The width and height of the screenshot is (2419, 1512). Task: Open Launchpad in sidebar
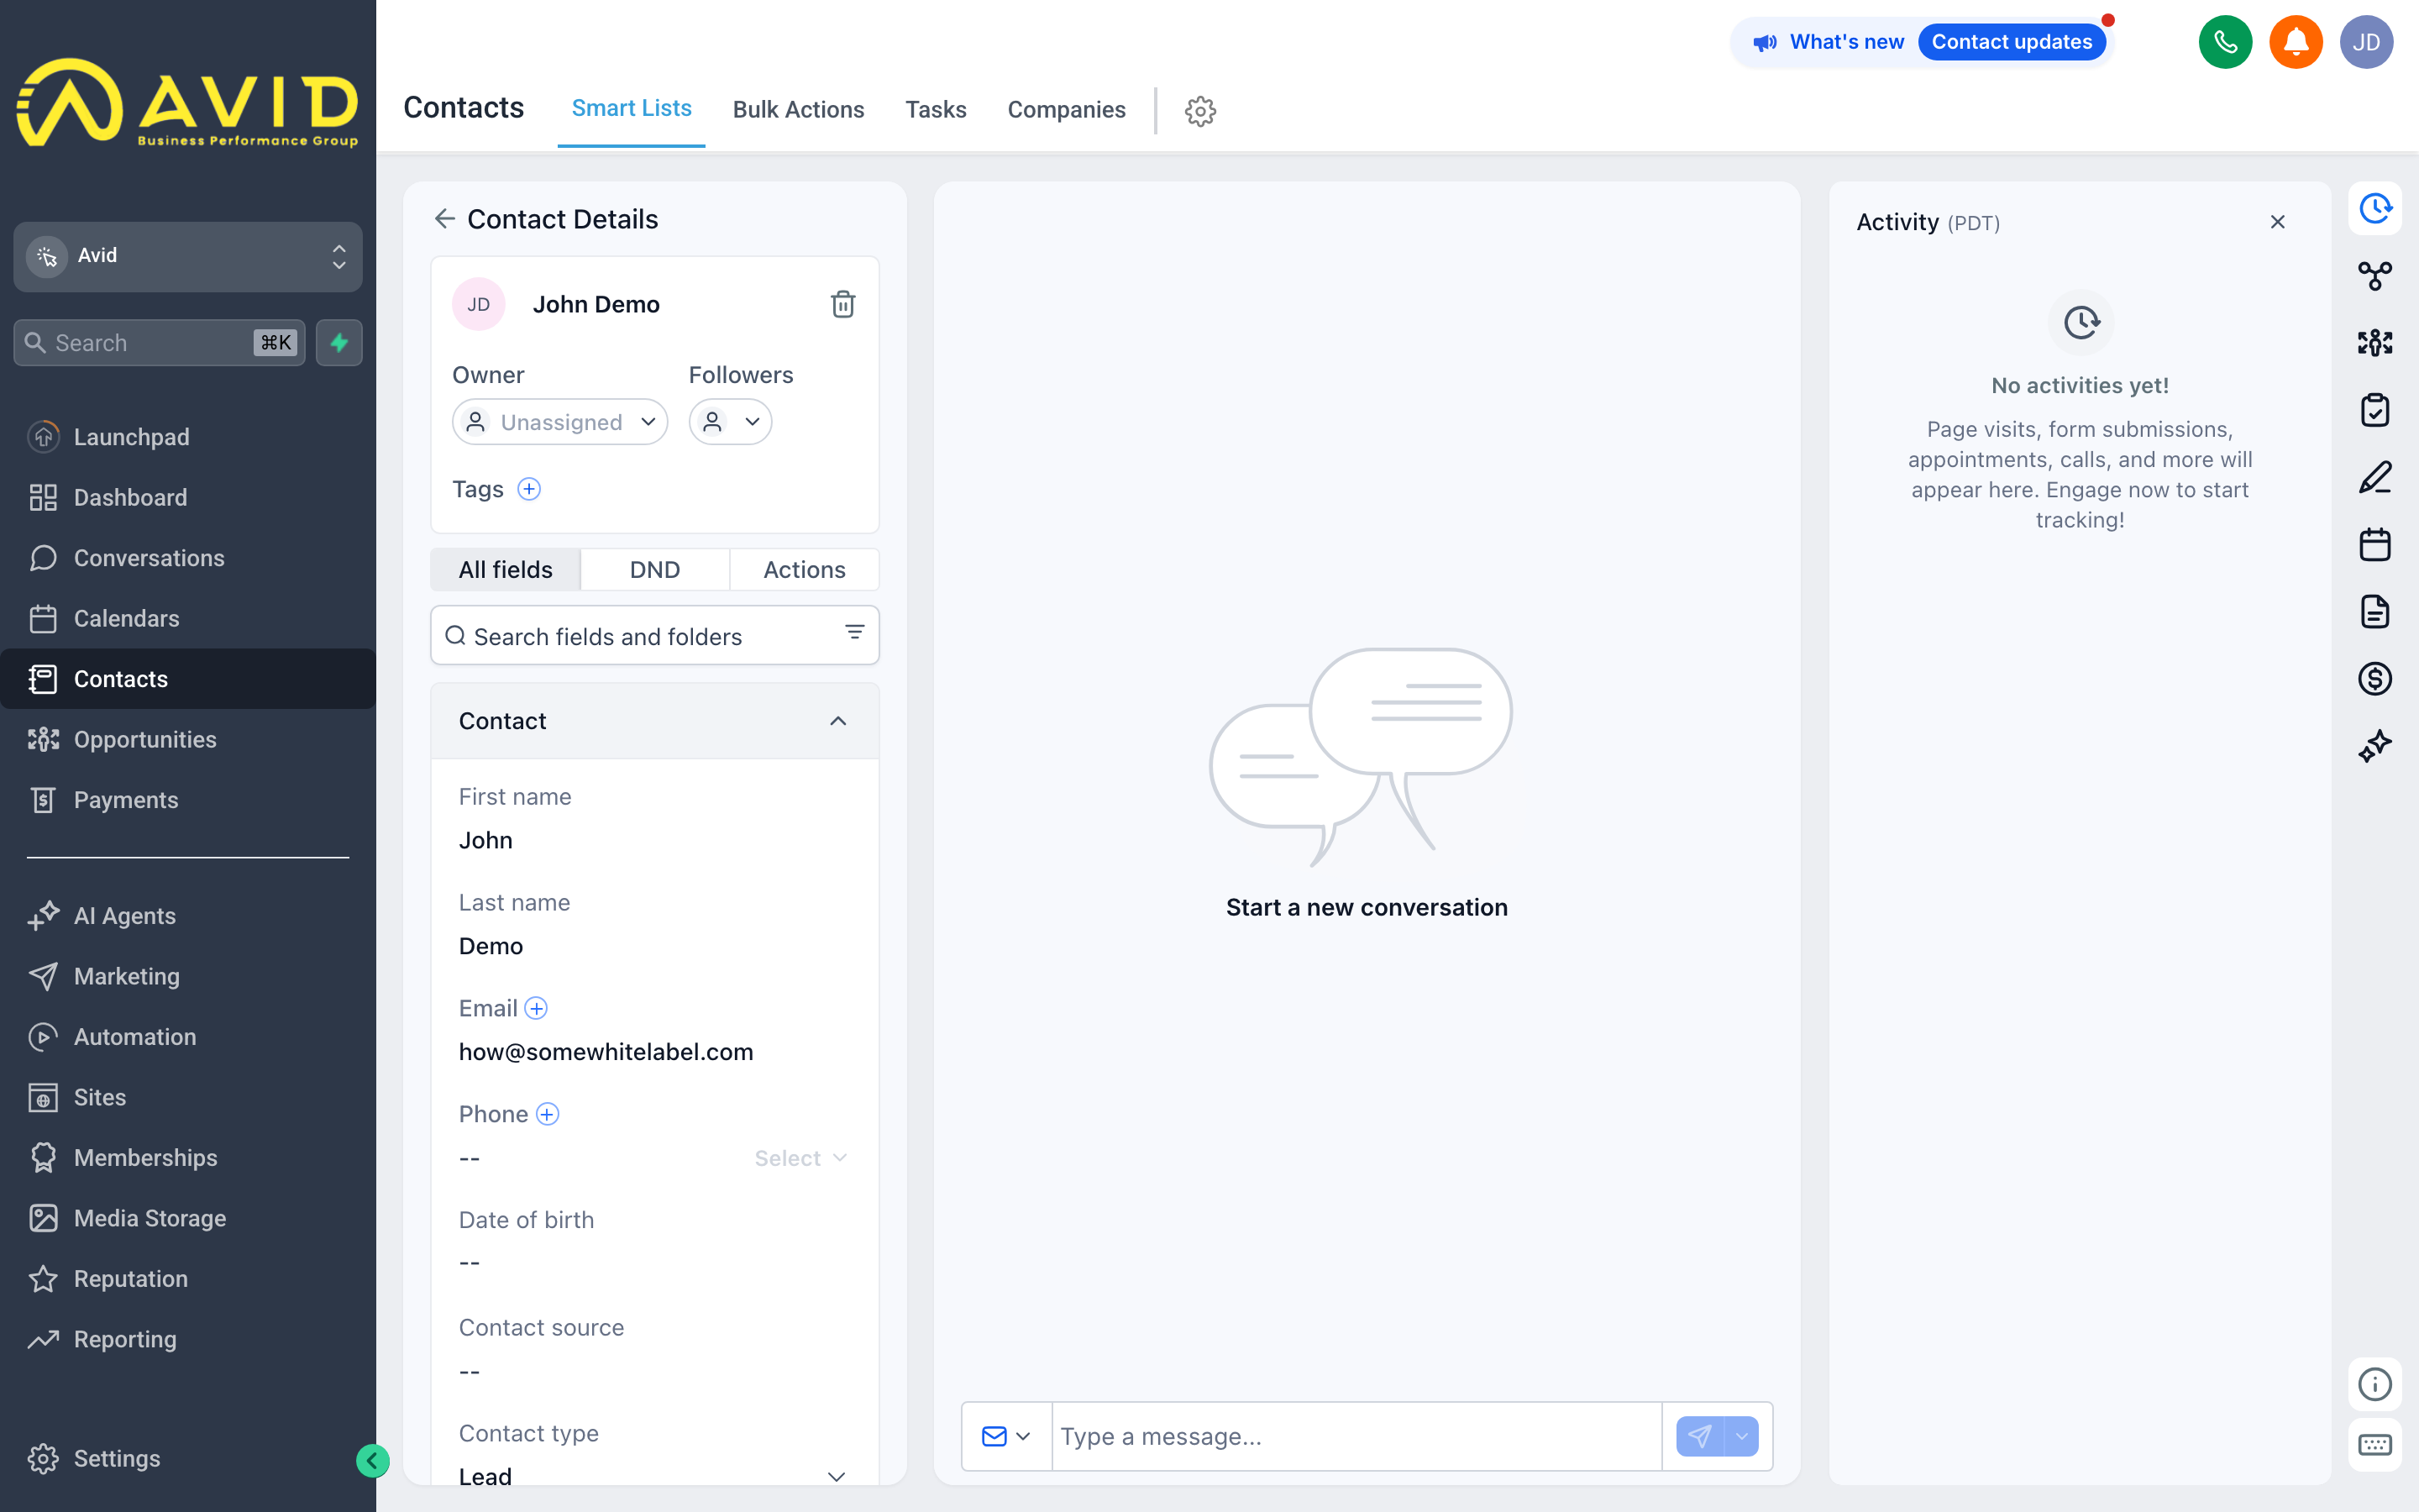click(188, 437)
